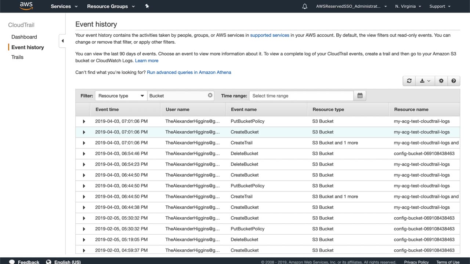Image resolution: width=470 pixels, height=264 pixels.
Task: Open the Dashboard in the sidebar
Action: pos(24,37)
